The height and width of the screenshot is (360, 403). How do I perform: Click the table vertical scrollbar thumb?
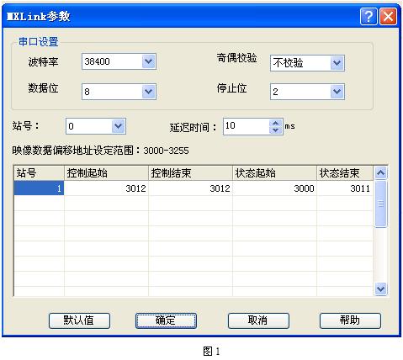click(380, 204)
